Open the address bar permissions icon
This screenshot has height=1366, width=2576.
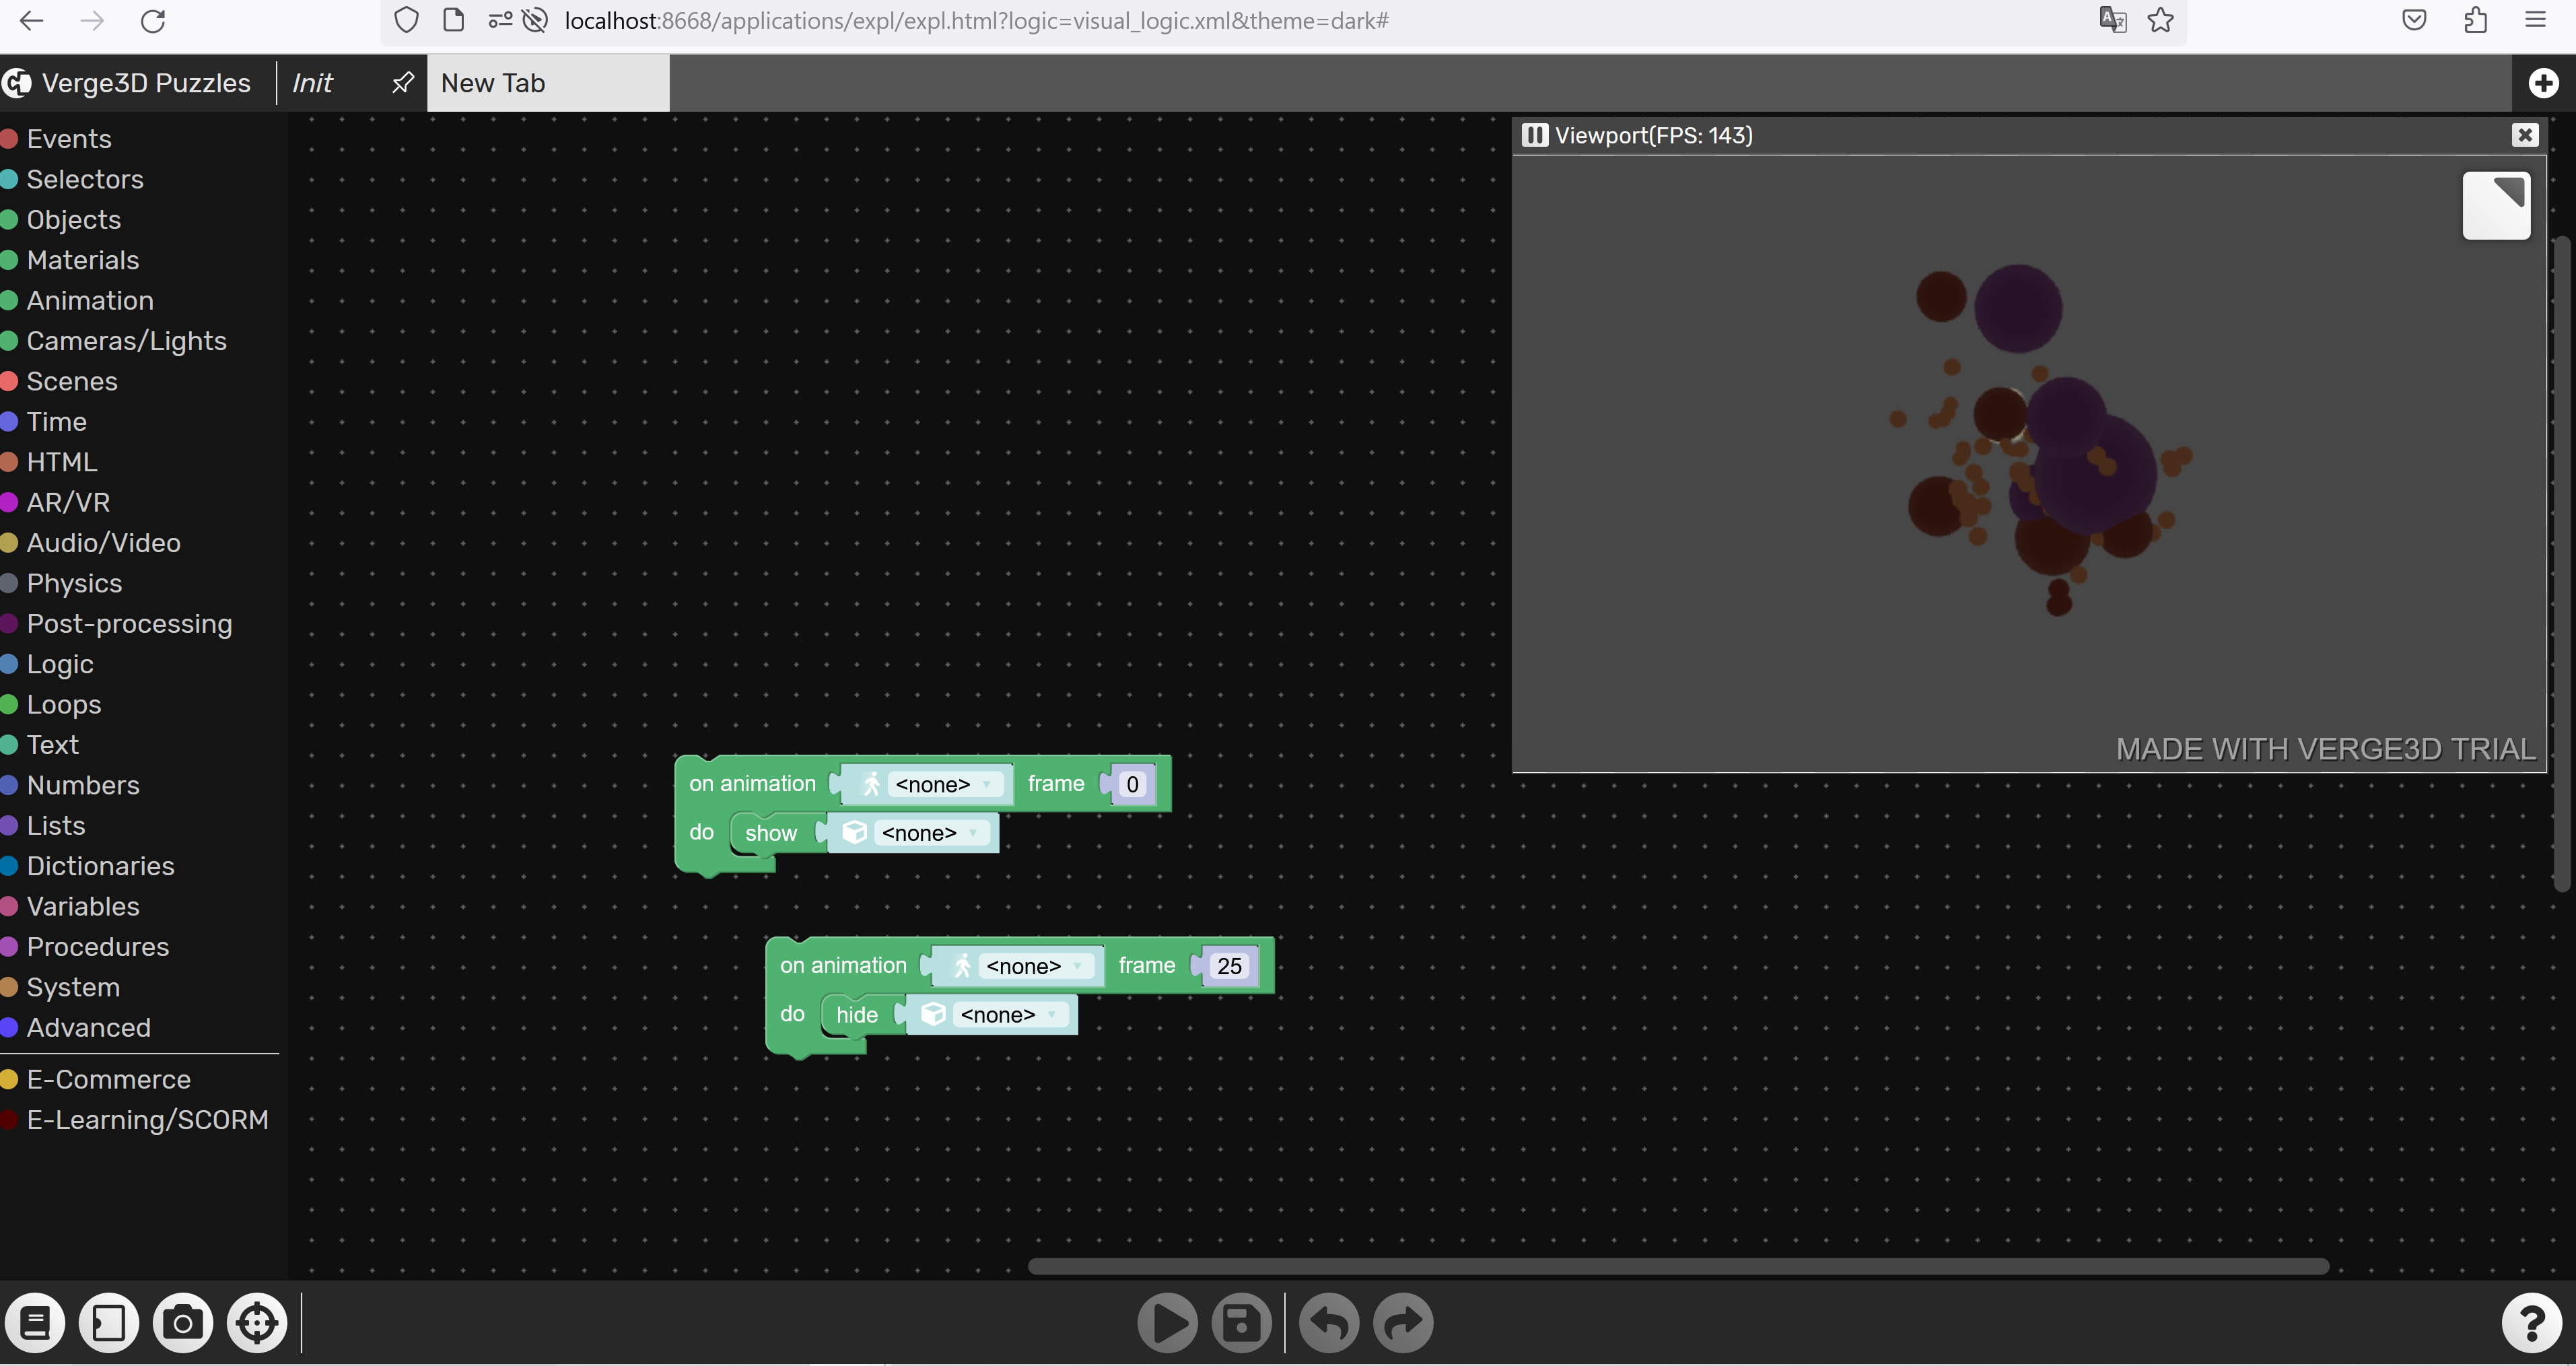tap(500, 20)
